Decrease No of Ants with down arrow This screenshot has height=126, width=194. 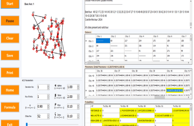pyautogui.click(x=48, y=98)
